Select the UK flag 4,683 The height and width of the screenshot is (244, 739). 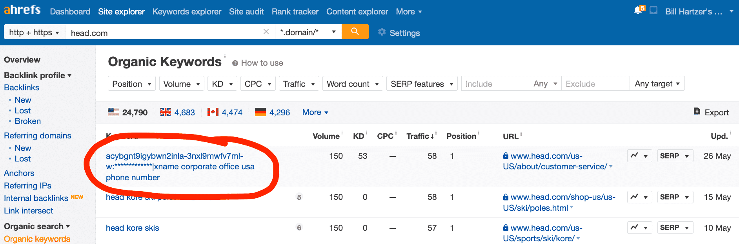pyautogui.click(x=166, y=112)
